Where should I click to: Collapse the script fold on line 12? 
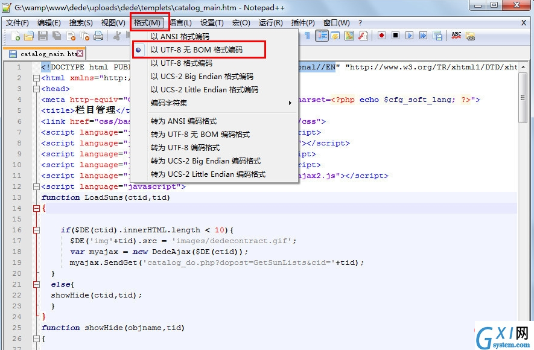(x=36, y=186)
